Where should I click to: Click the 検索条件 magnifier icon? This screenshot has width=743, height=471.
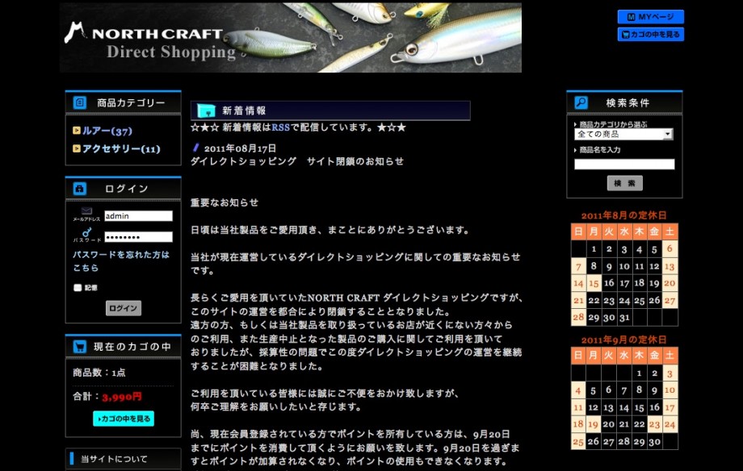pos(581,102)
